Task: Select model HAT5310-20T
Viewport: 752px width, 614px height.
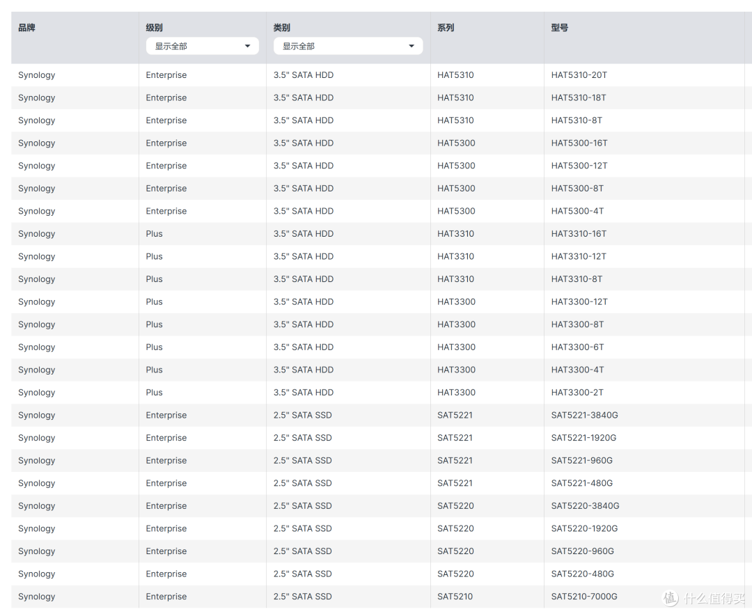Action: tap(579, 74)
